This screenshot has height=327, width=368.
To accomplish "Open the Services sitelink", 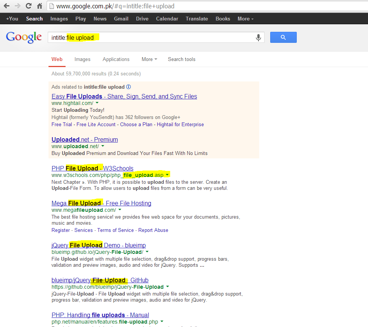I will pos(83,230).
